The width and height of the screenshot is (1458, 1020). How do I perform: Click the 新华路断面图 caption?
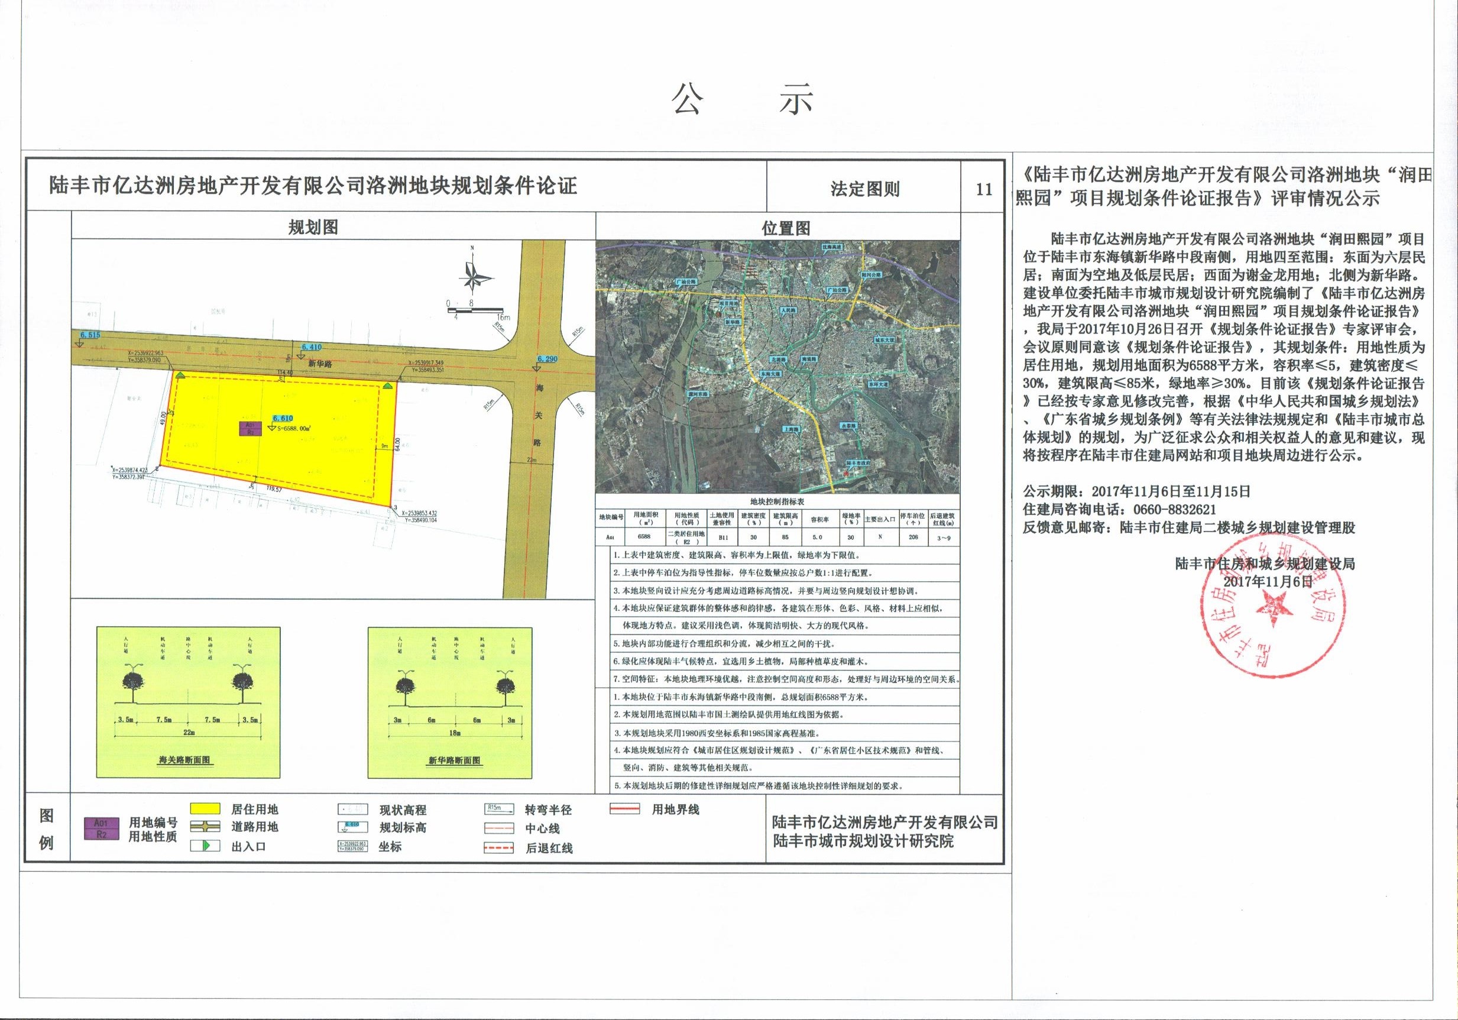pos(455,760)
